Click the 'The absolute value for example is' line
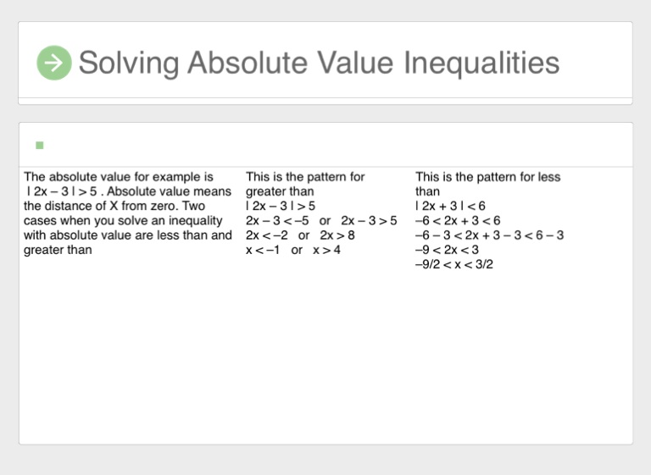This screenshot has width=651, height=475. 119,177
